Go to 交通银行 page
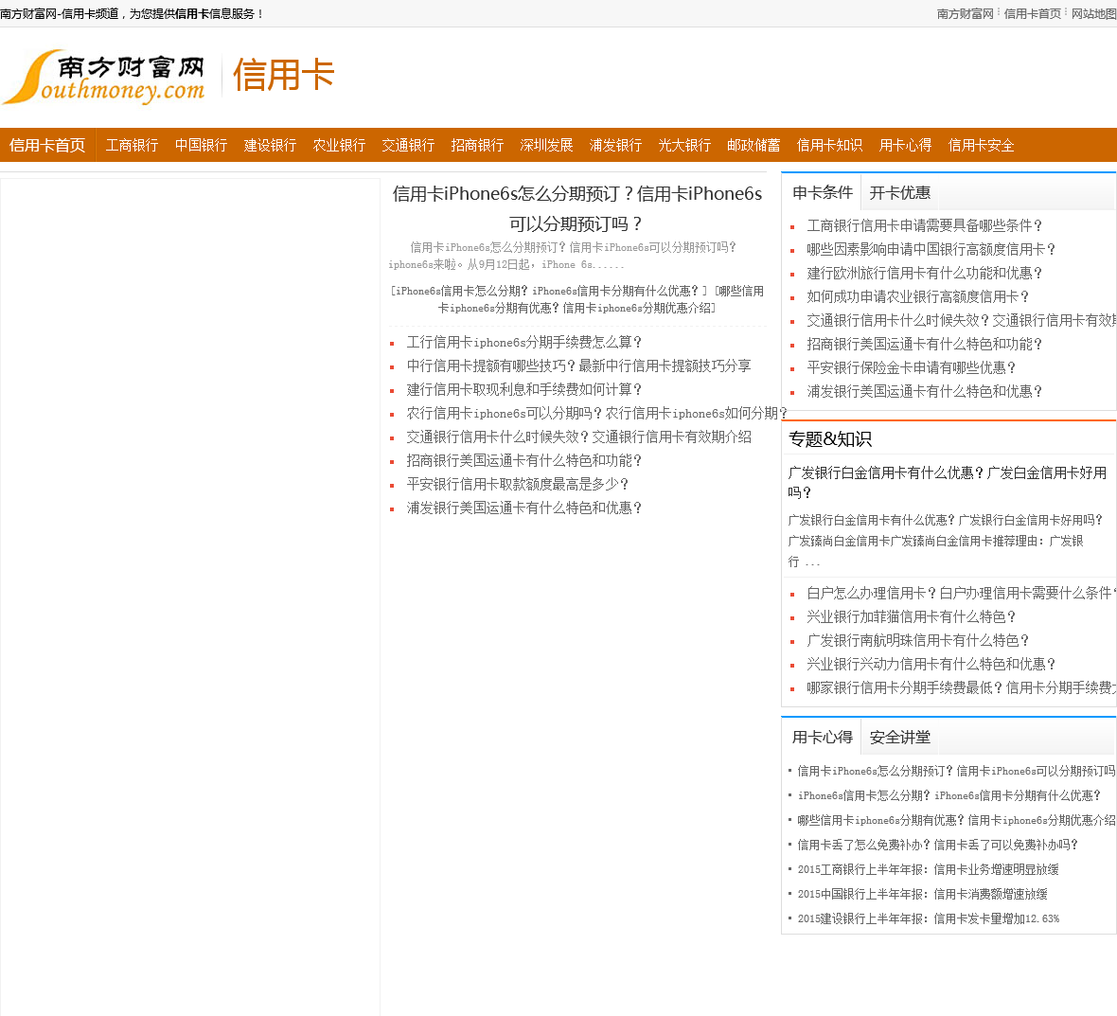Viewport: 1117px width, 1016px height. 408,146
